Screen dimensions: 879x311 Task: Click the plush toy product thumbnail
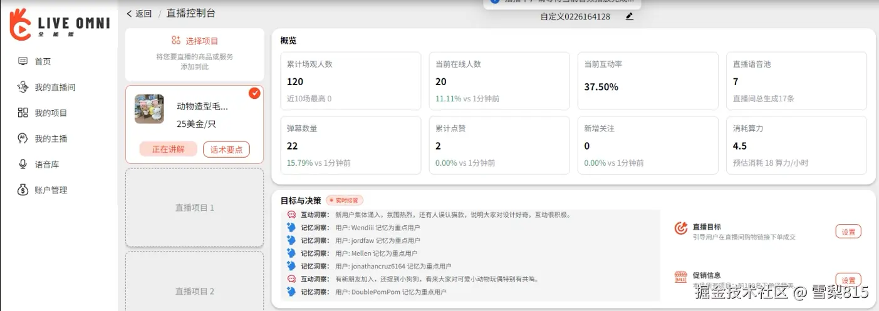point(149,109)
